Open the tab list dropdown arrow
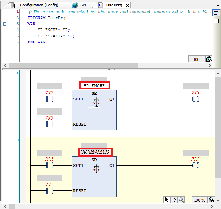The image size is (221, 209). point(218,5)
